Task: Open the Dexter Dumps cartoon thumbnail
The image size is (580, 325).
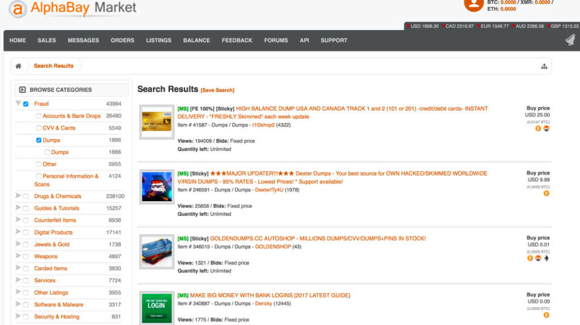Action: 157,187
